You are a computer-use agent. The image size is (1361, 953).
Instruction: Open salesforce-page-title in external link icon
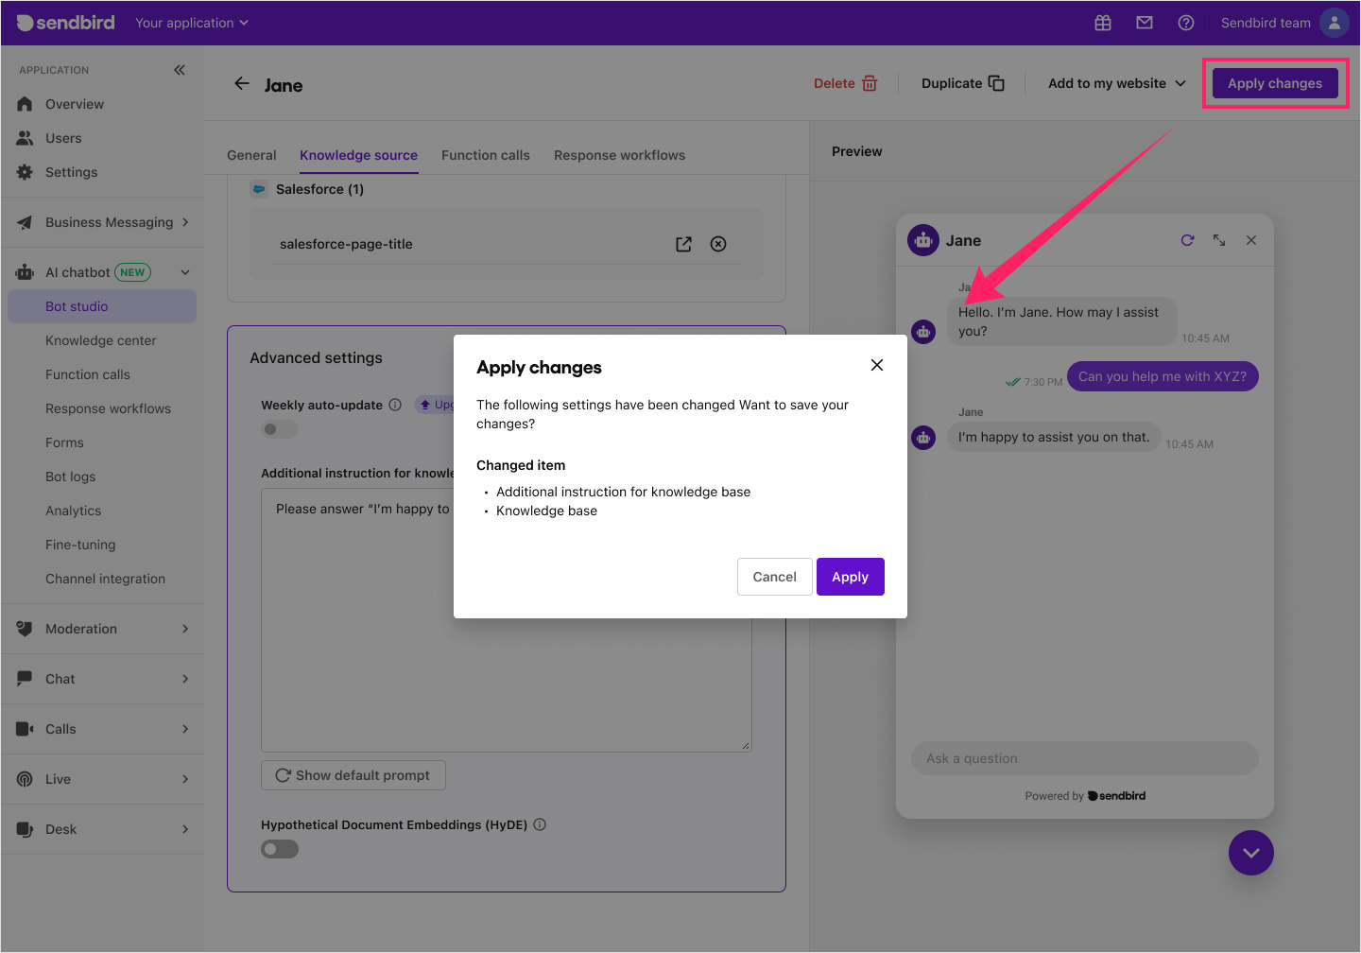click(684, 244)
